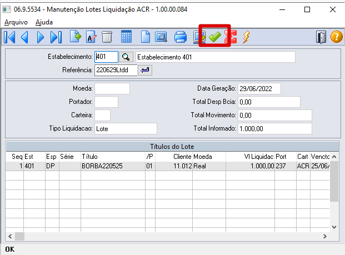Search Estabelecimento with magnifier button
Image resolution: width=345 pixels, height=255 pixels.
tap(126, 57)
